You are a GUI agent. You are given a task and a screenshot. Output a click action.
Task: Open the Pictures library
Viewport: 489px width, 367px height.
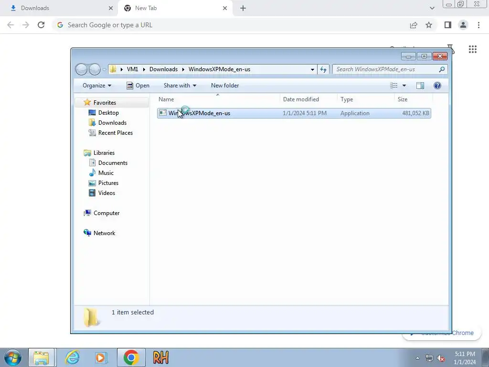(x=108, y=183)
